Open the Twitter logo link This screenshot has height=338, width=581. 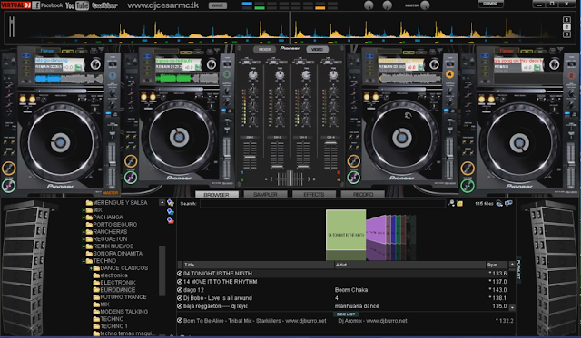(105, 5)
